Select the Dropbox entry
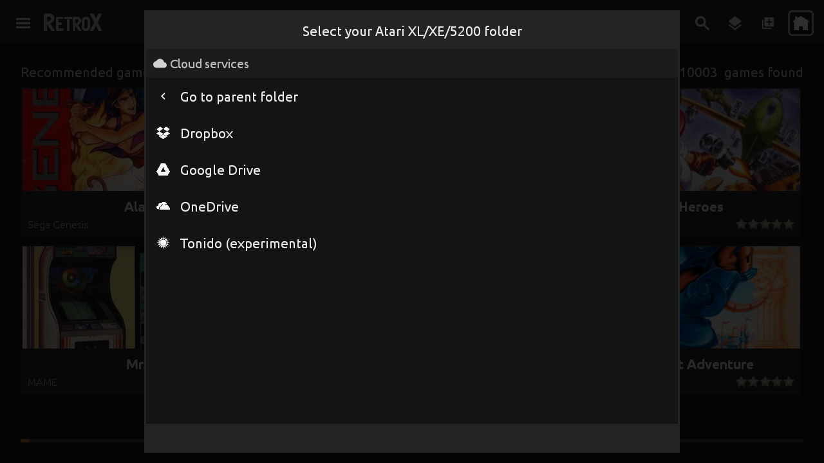 click(412, 133)
